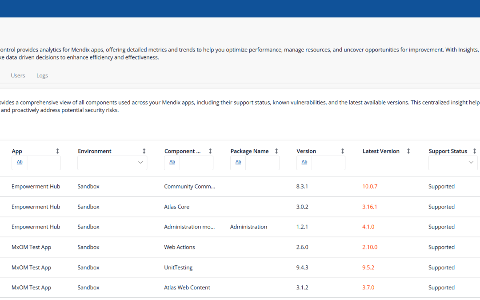The width and height of the screenshot is (480, 300).
Task: Open the Logs tab
Action: [42, 76]
